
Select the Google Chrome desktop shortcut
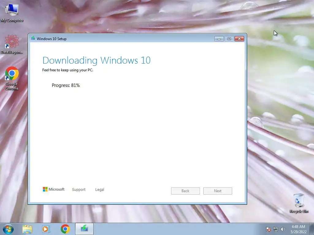[x=12, y=78]
